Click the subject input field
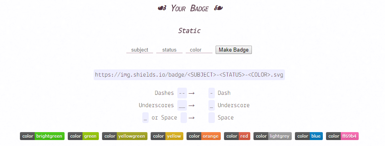The image size is (385, 146). (x=139, y=50)
